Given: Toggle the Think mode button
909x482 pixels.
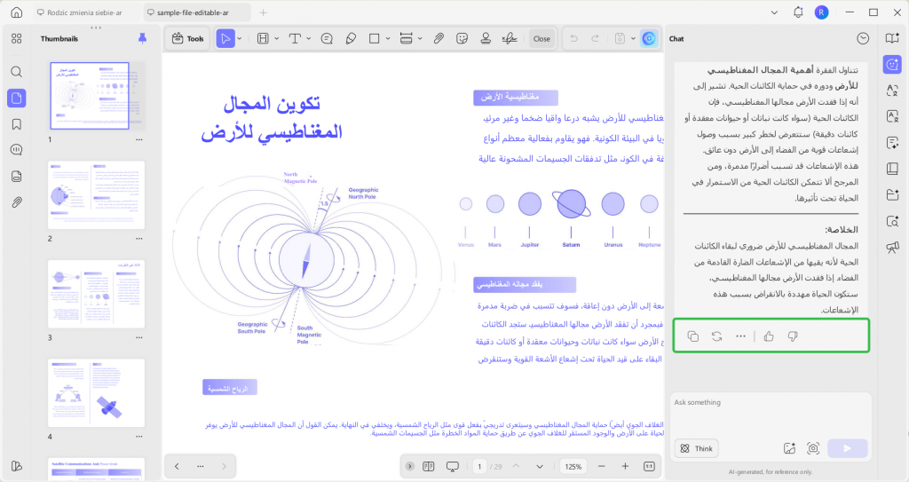Looking at the screenshot, I should tap(697, 448).
